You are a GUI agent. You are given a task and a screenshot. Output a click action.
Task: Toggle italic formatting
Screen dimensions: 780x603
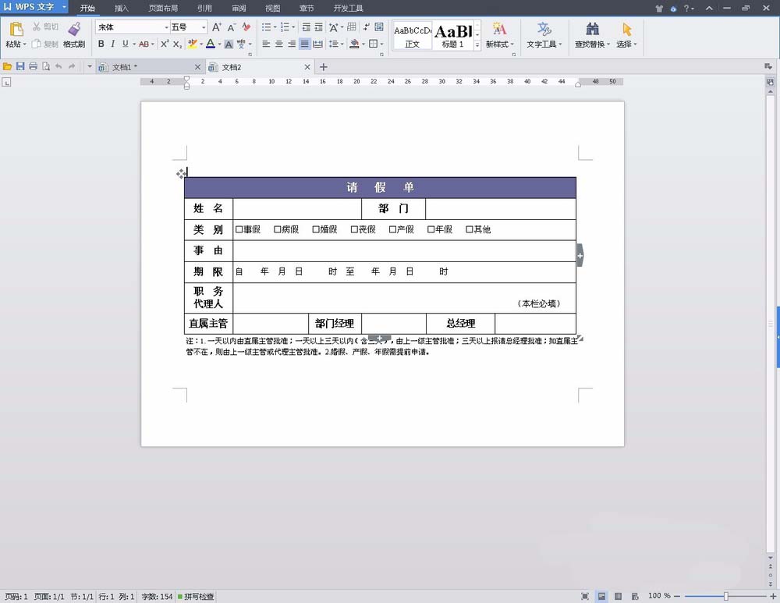[x=113, y=44]
